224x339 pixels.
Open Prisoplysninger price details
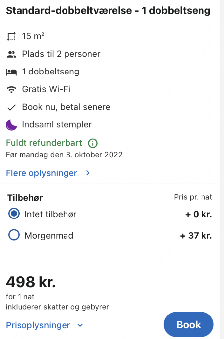[38, 325]
